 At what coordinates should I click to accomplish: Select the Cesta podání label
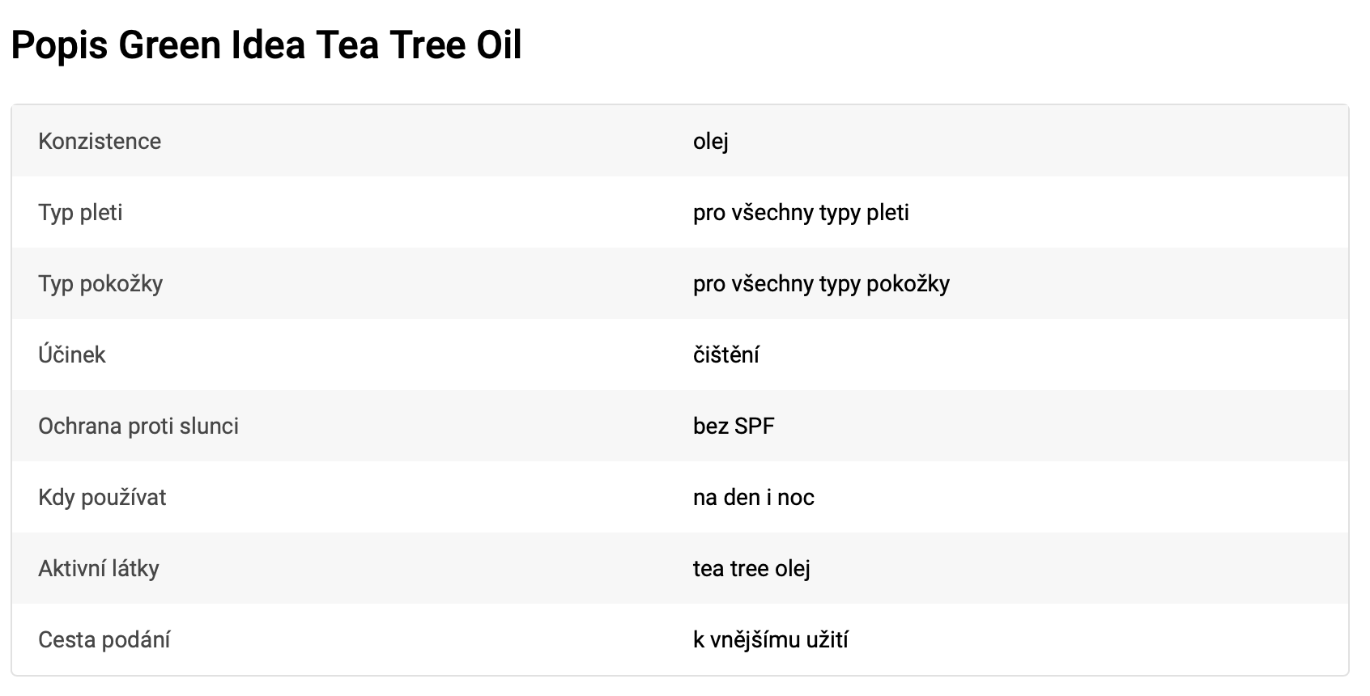[x=104, y=639]
